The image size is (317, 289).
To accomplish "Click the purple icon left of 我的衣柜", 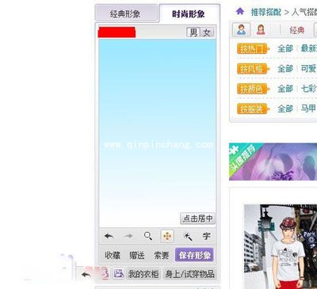I will (119, 274).
